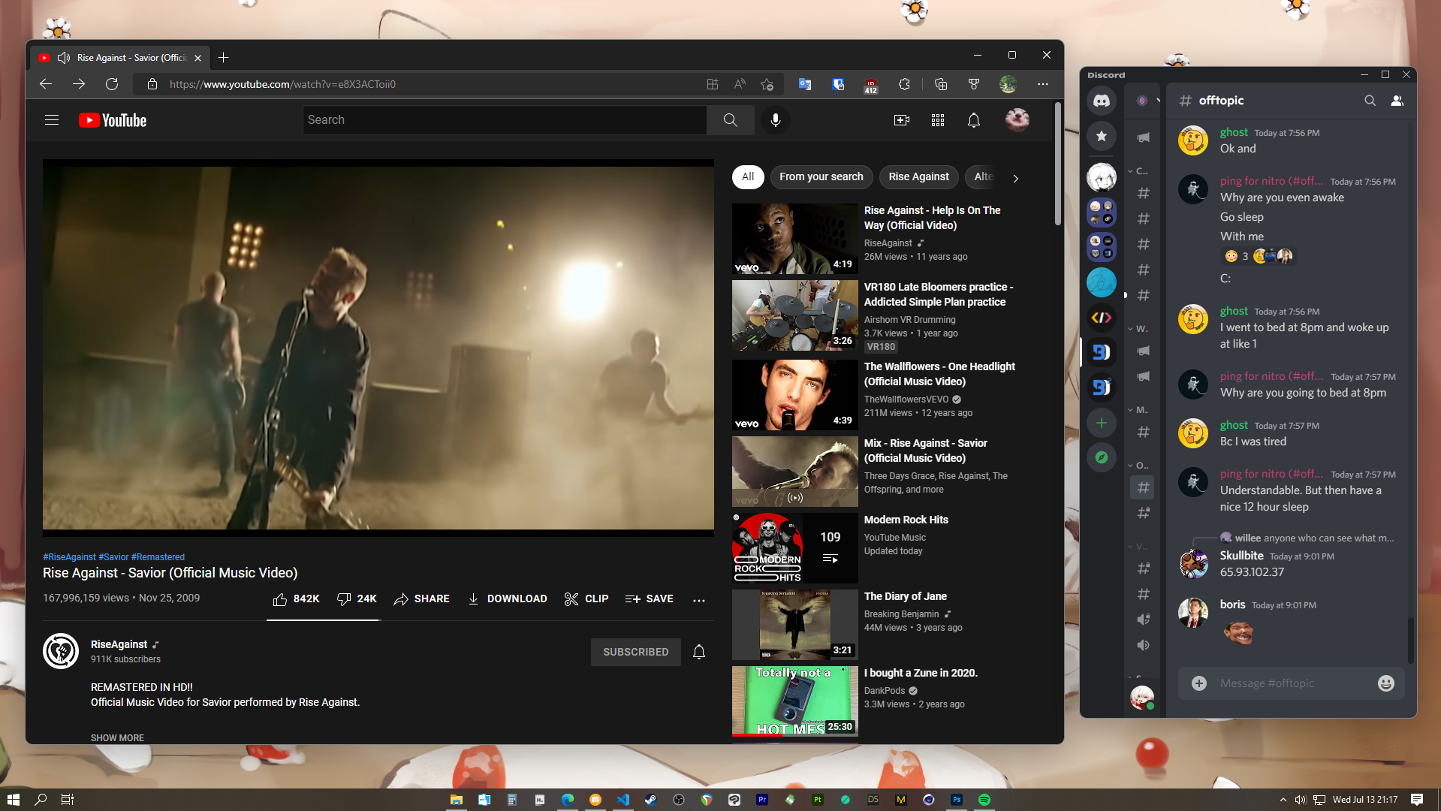Screen dimensions: 1441x811
Task: Open the YouTube apps grid icon
Action: [x=938, y=120]
